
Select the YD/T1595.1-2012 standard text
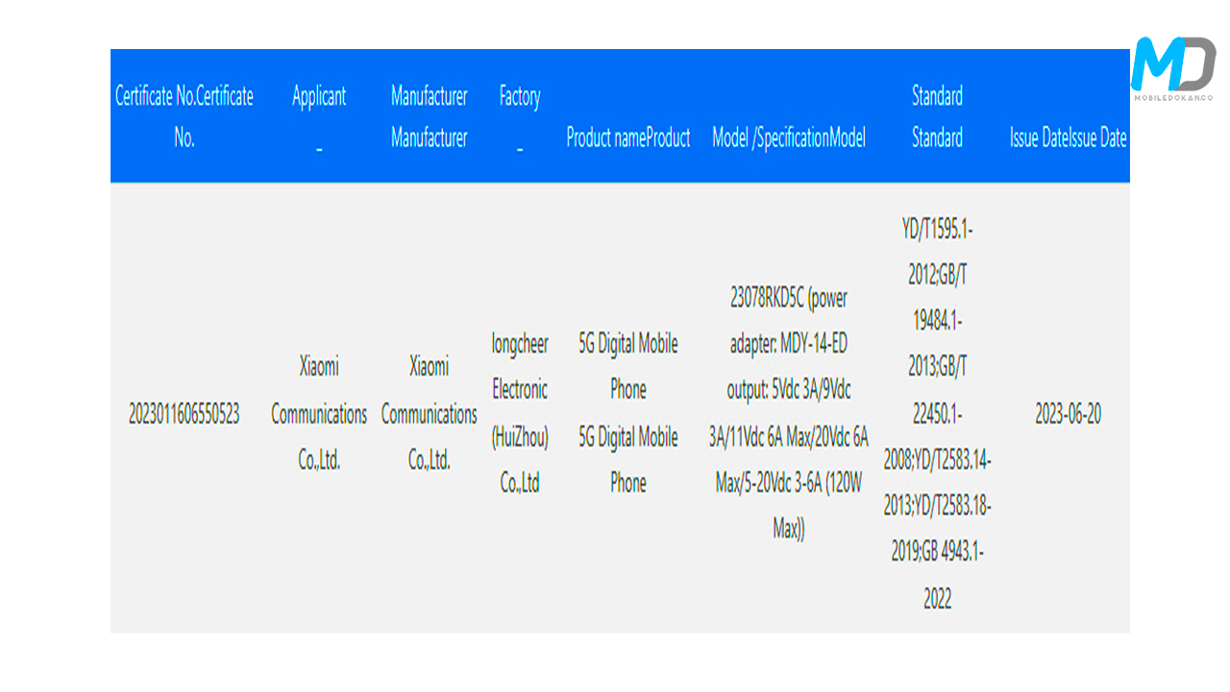point(937,253)
